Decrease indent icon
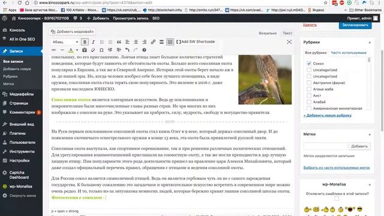 [x=110, y=50]
